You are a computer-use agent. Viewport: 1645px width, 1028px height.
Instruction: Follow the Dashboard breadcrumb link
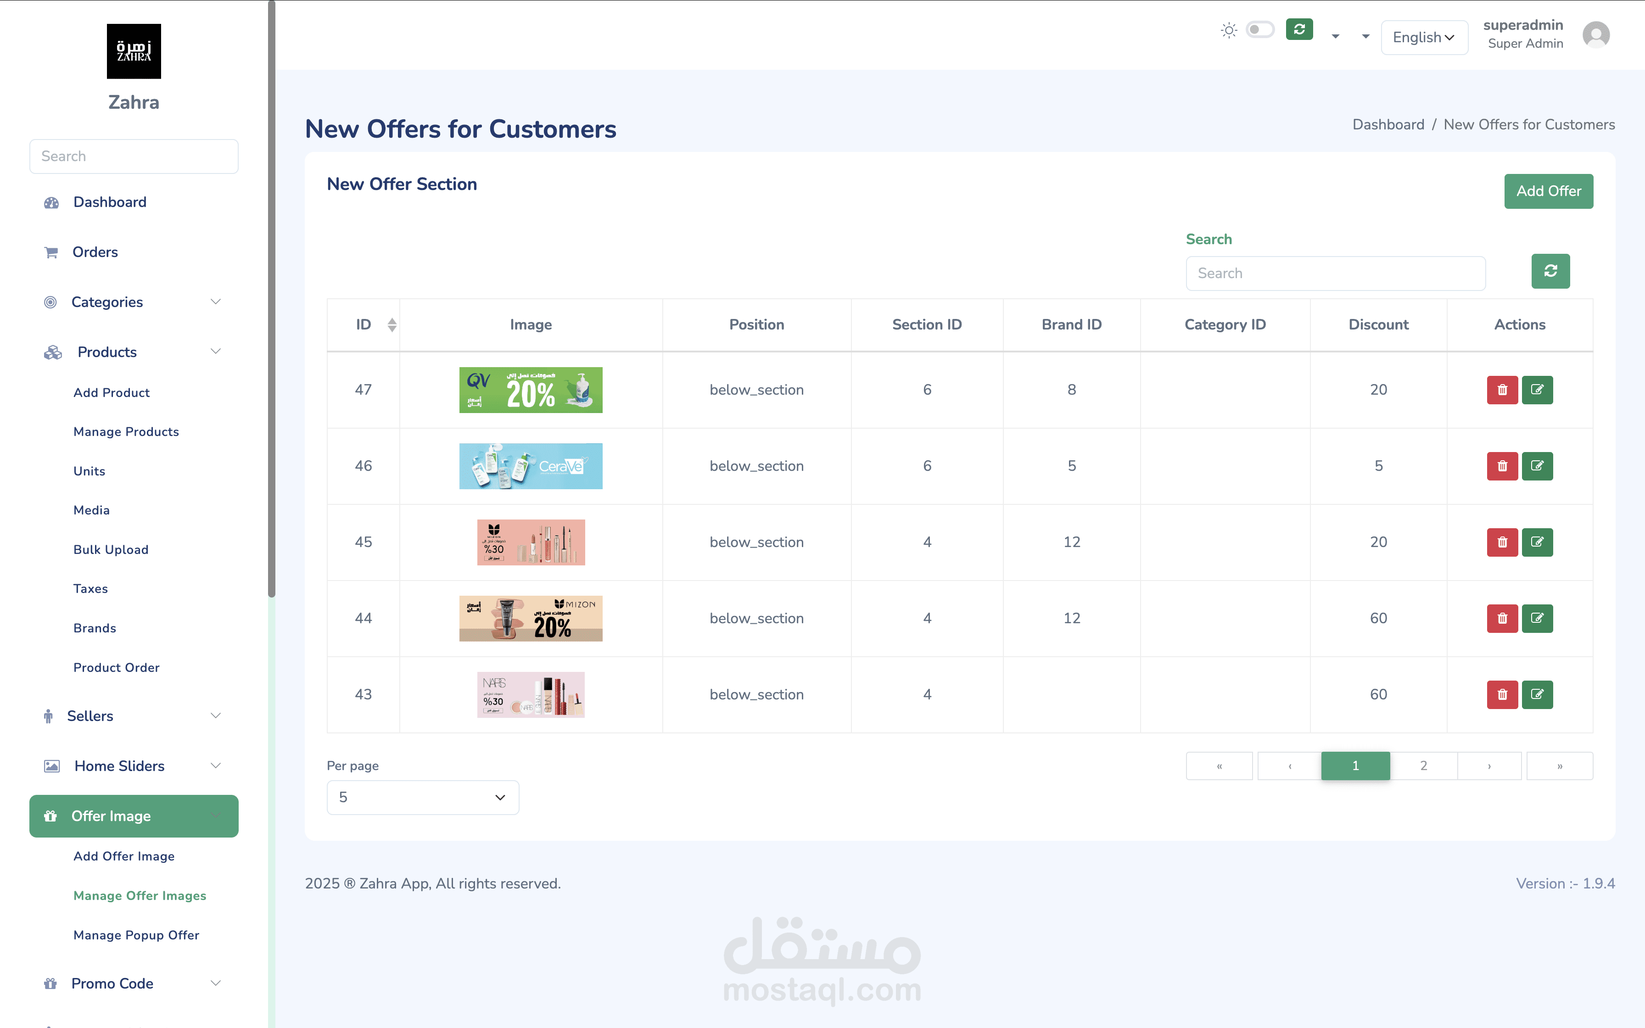(x=1388, y=124)
